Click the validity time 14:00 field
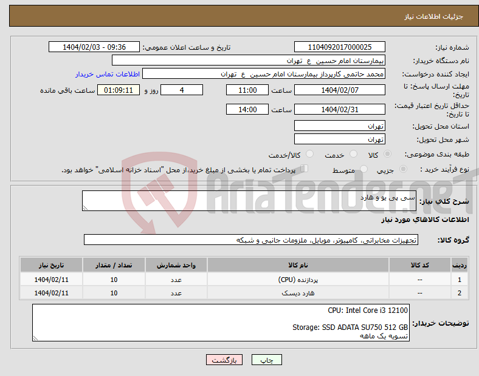479x376 pixels. (x=247, y=109)
